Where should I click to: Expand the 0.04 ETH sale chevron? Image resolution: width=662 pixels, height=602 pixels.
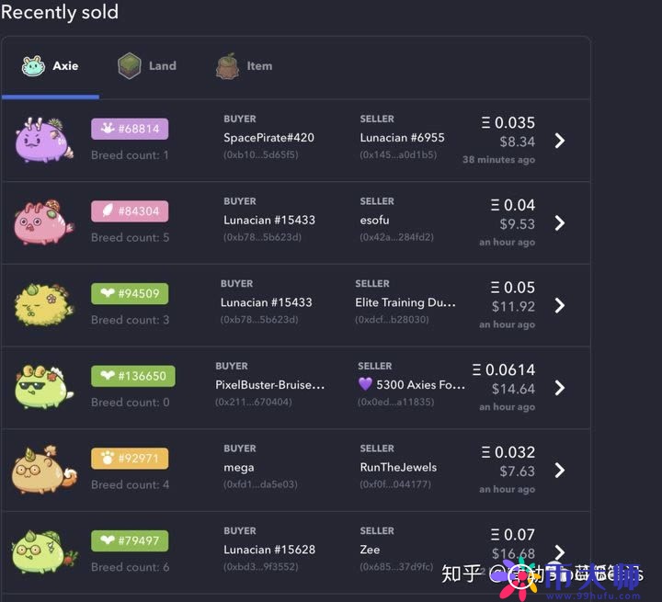pyautogui.click(x=560, y=223)
